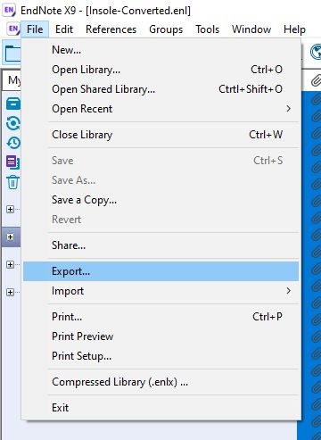This screenshot has height=440, width=321.
Task: Click the Unfiled references icon in sidebar
Action: pyautogui.click(x=13, y=162)
